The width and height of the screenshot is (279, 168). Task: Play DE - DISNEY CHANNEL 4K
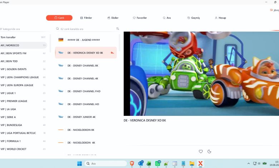point(86,78)
